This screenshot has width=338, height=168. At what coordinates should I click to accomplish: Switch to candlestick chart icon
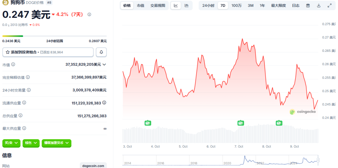tap(187, 6)
